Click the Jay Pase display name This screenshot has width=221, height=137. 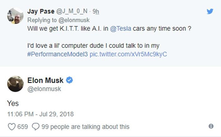pos(41,11)
